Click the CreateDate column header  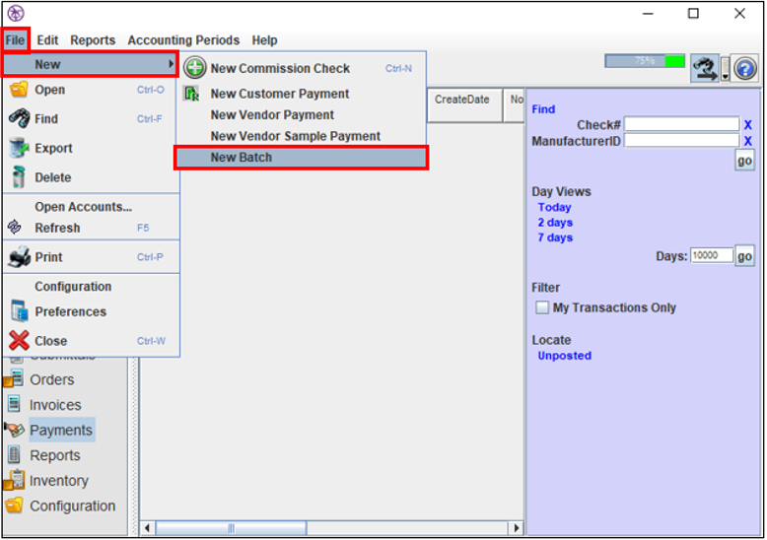coord(464,104)
